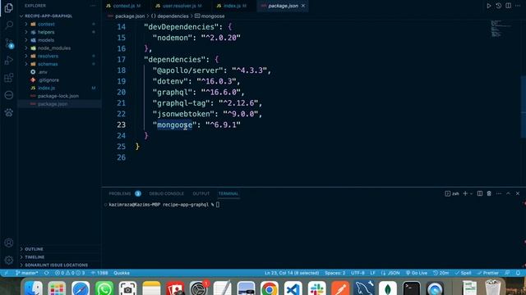Viewport: 526px width, 295px height.
Task: Open the DEBUG CONSOLE panel tab
Action: pos(166,193)
